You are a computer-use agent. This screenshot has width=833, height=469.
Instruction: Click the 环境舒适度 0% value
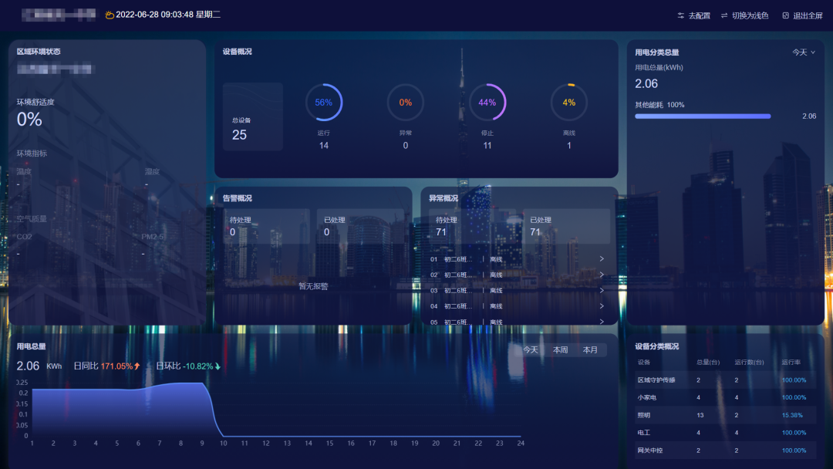[29, 120]
